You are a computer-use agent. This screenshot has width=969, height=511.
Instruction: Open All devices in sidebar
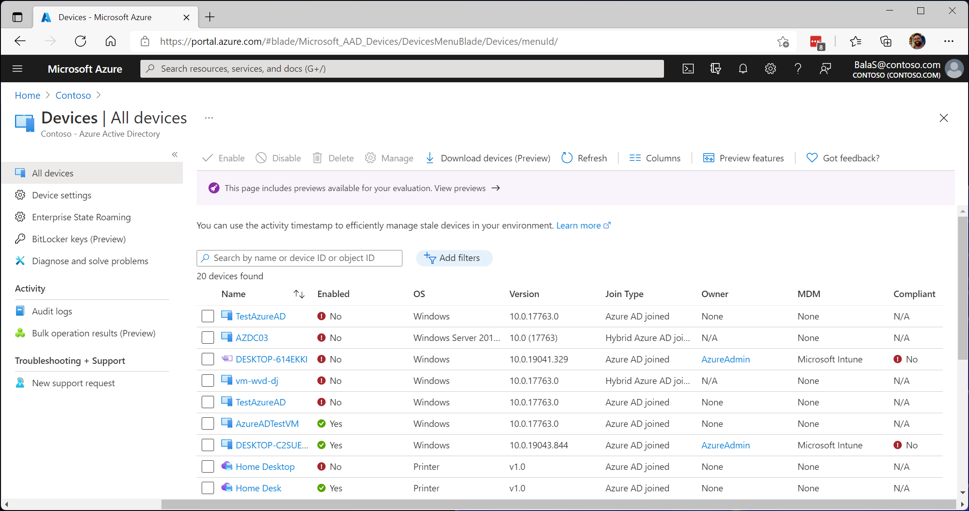click(x=53, y=172)
